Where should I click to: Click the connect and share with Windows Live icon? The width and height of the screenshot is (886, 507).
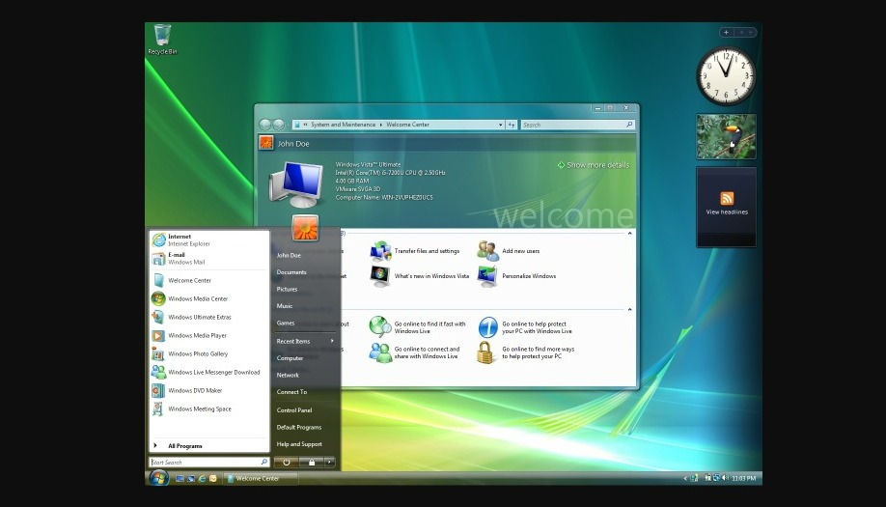tap(380, 352)
